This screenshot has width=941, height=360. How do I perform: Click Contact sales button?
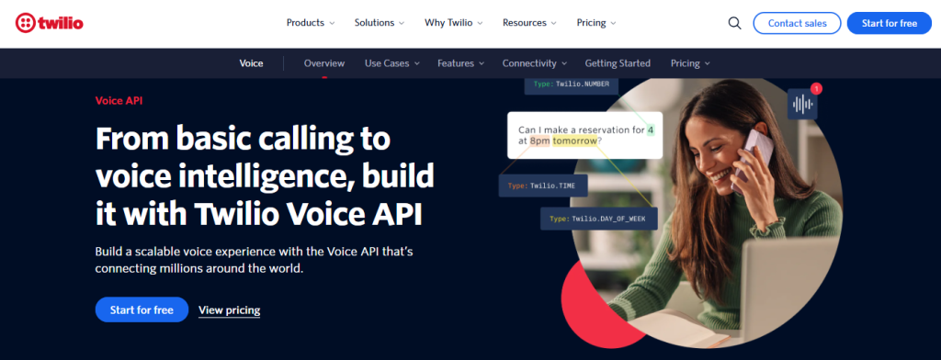[797, 23]
